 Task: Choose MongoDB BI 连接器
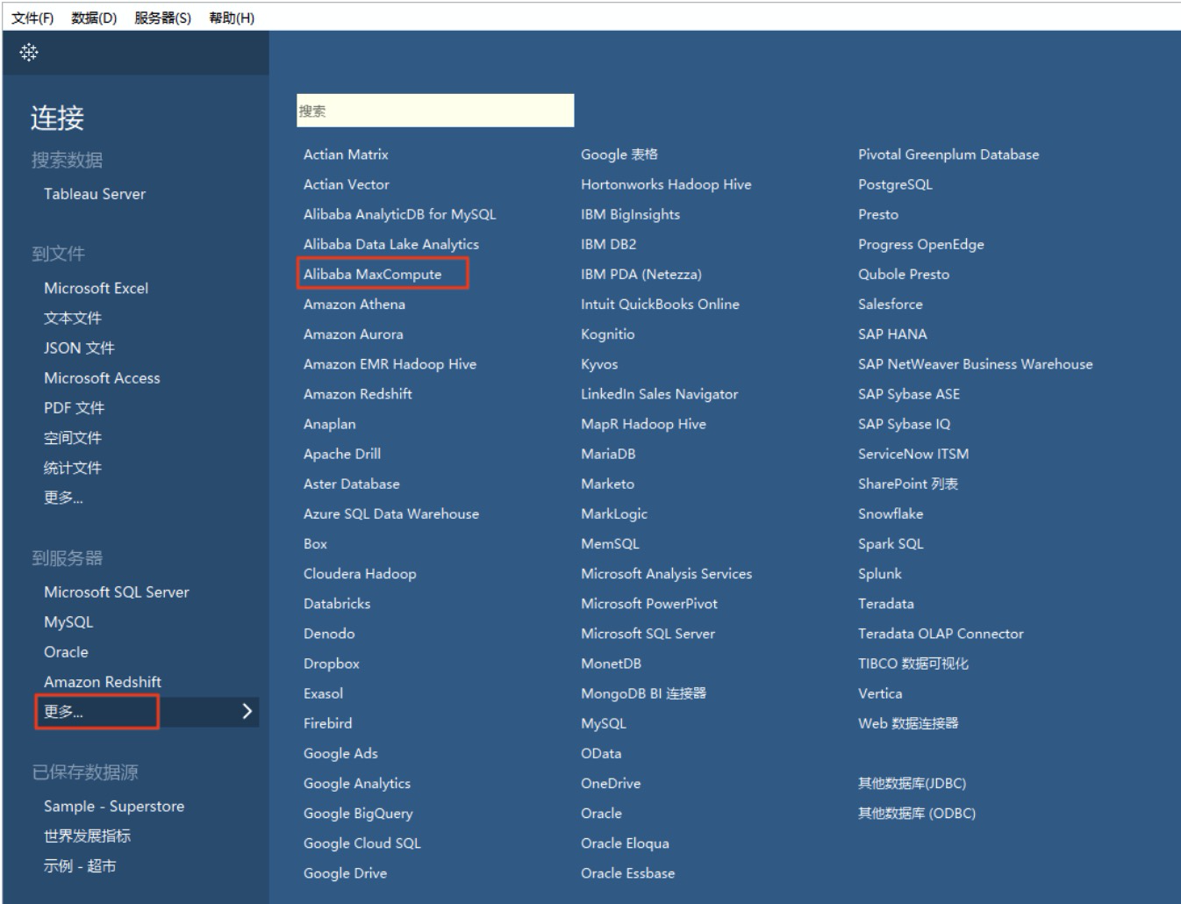point(643,693)
